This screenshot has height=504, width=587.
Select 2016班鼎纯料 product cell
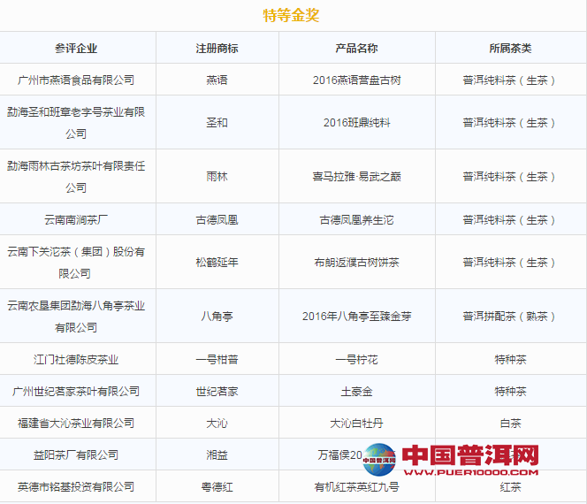coord(357,122)
